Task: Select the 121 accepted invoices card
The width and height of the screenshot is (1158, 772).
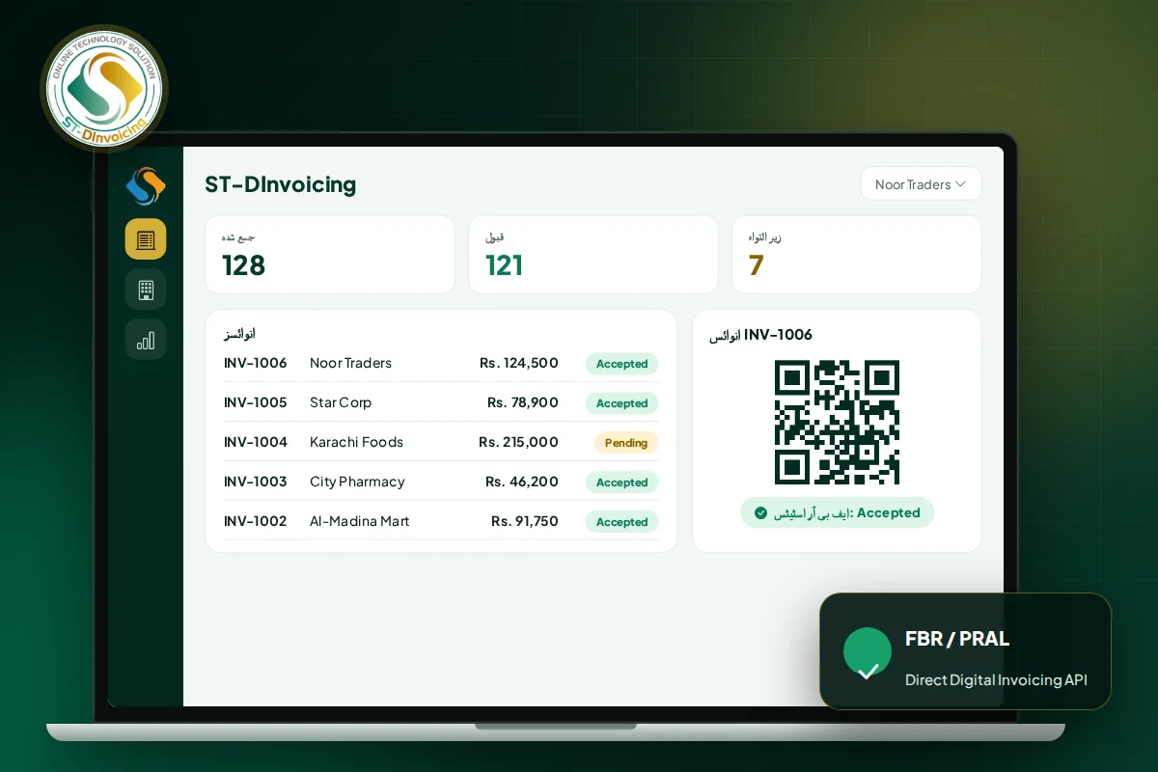Action: tap(593, 255)
